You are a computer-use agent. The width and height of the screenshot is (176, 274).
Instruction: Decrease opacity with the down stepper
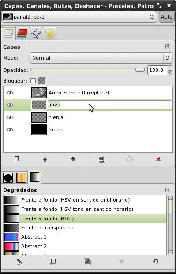pyautogui.click(x=169, y=72)
